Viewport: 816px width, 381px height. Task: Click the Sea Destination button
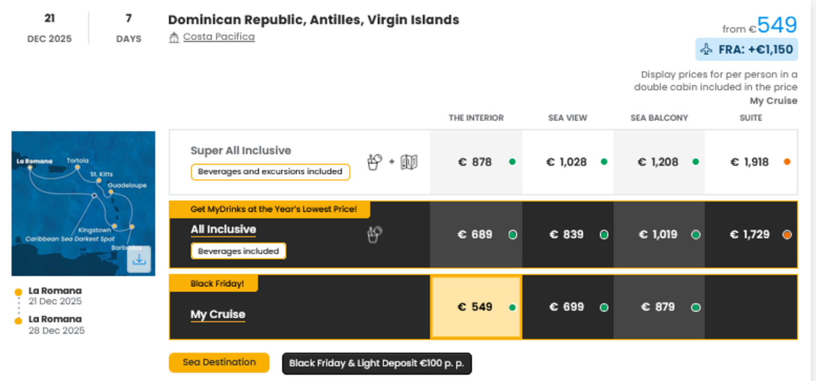click(x=219, y=362)
